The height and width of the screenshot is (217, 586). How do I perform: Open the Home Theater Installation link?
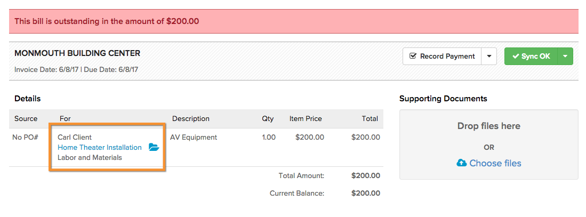tap(99, 148)
